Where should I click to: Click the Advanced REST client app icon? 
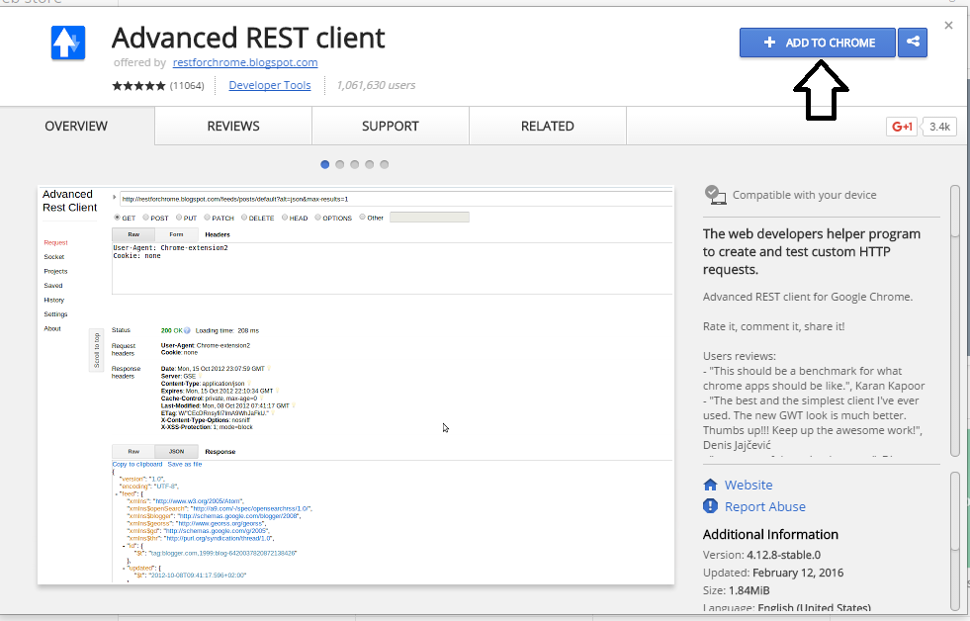(68, 43)
